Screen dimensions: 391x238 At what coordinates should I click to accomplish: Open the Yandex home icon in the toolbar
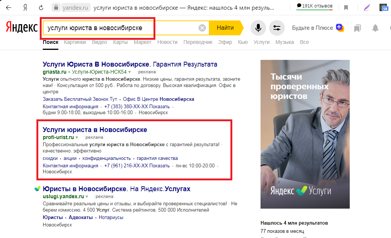click(25, 7)
